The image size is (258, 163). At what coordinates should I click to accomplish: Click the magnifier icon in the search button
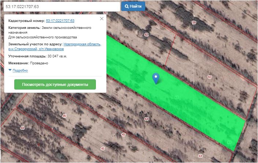click(127, 7)
